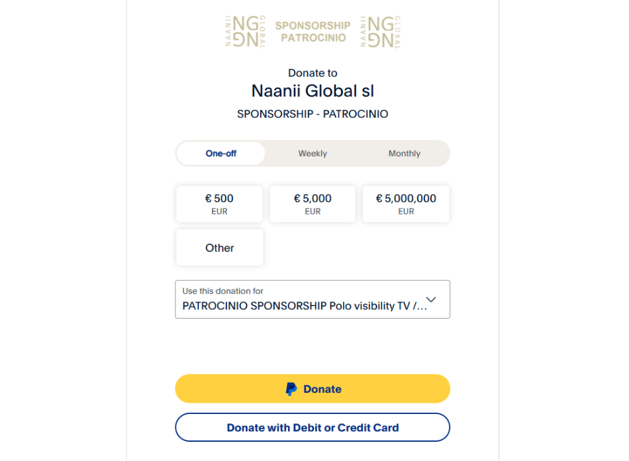Click the 'SPONSORSHIP - PATROCINIO' subtitle
Screen dimensions: 629x461
tap(313, 114)
